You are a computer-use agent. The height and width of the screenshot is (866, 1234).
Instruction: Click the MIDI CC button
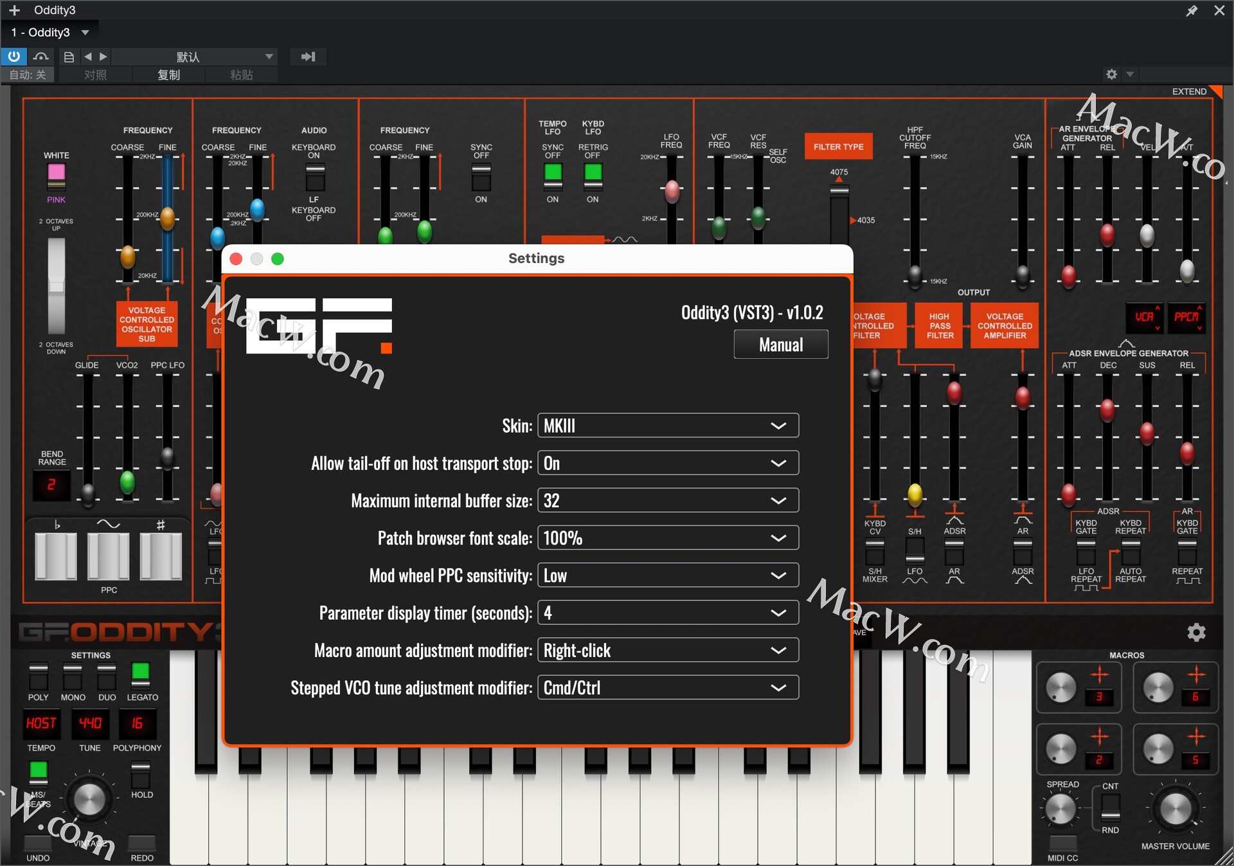(x=1062, y=843)
